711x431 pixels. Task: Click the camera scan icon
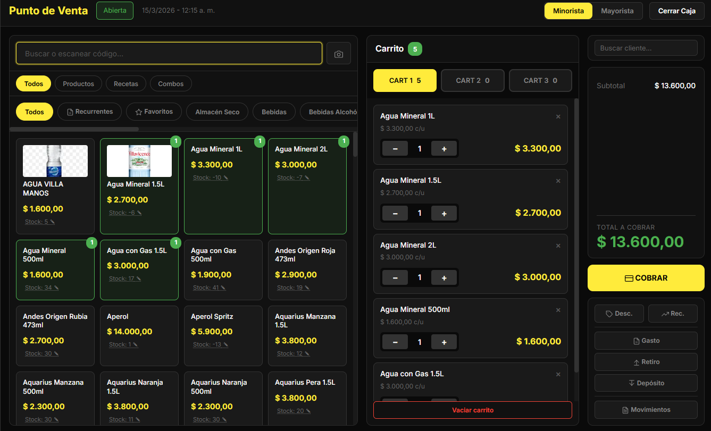coord(338,54)
